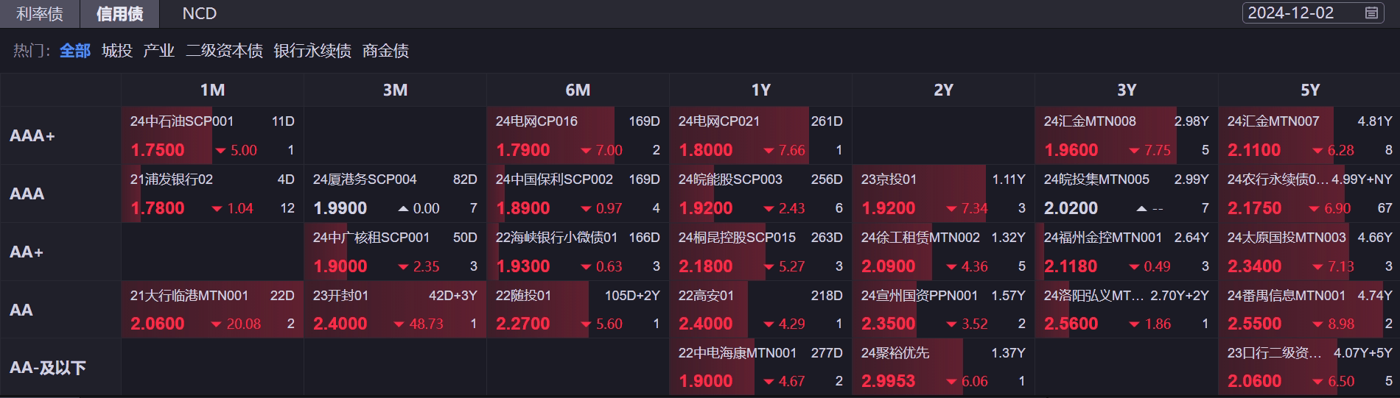
Task: Filter by 城投 category
Action: click(x=117, y=51)
